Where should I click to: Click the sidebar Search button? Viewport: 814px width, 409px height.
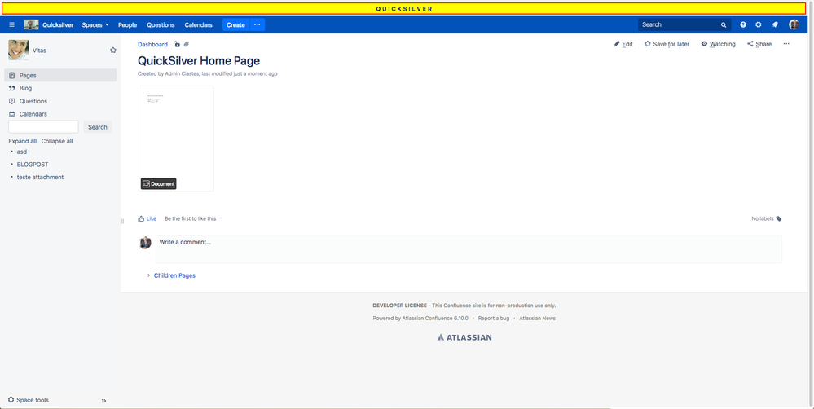[x=98, y=127]
